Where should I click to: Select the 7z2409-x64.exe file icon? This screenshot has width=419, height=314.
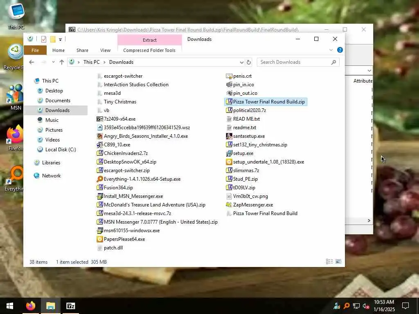pyautogui.click(x=100, y=119)
